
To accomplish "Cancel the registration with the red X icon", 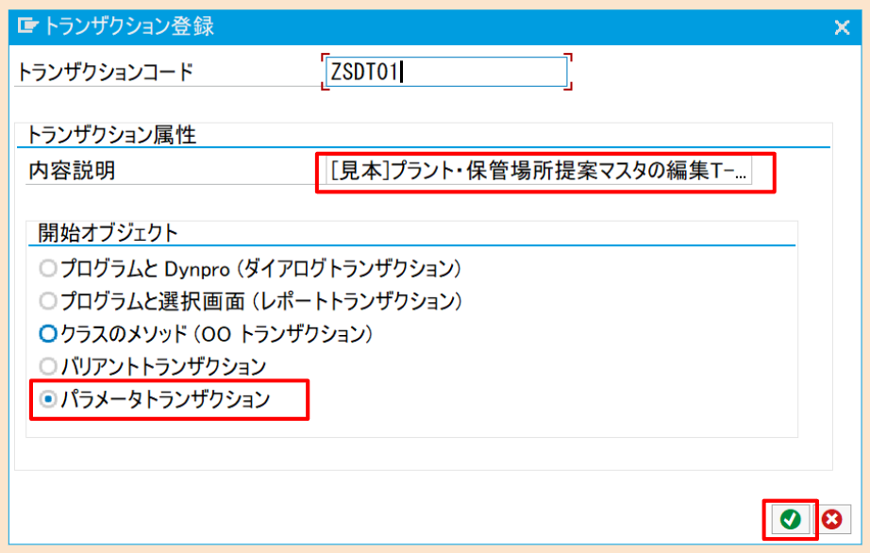I will pyautogui.click(x=832, y=519).
